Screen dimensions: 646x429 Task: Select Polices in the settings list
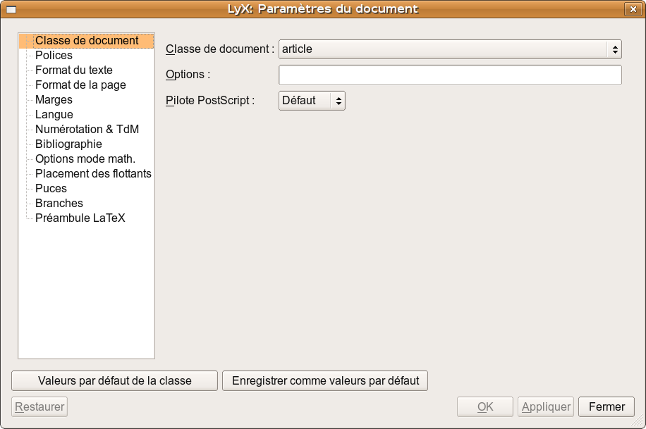[x=54, y=55]
